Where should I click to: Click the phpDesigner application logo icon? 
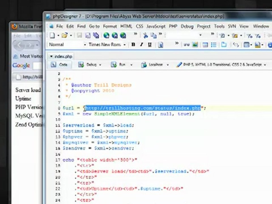tap(48, 16)
